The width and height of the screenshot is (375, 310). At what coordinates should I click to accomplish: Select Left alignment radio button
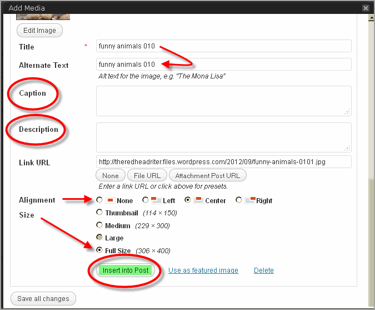pyautogui.click(x=145, y=200)
